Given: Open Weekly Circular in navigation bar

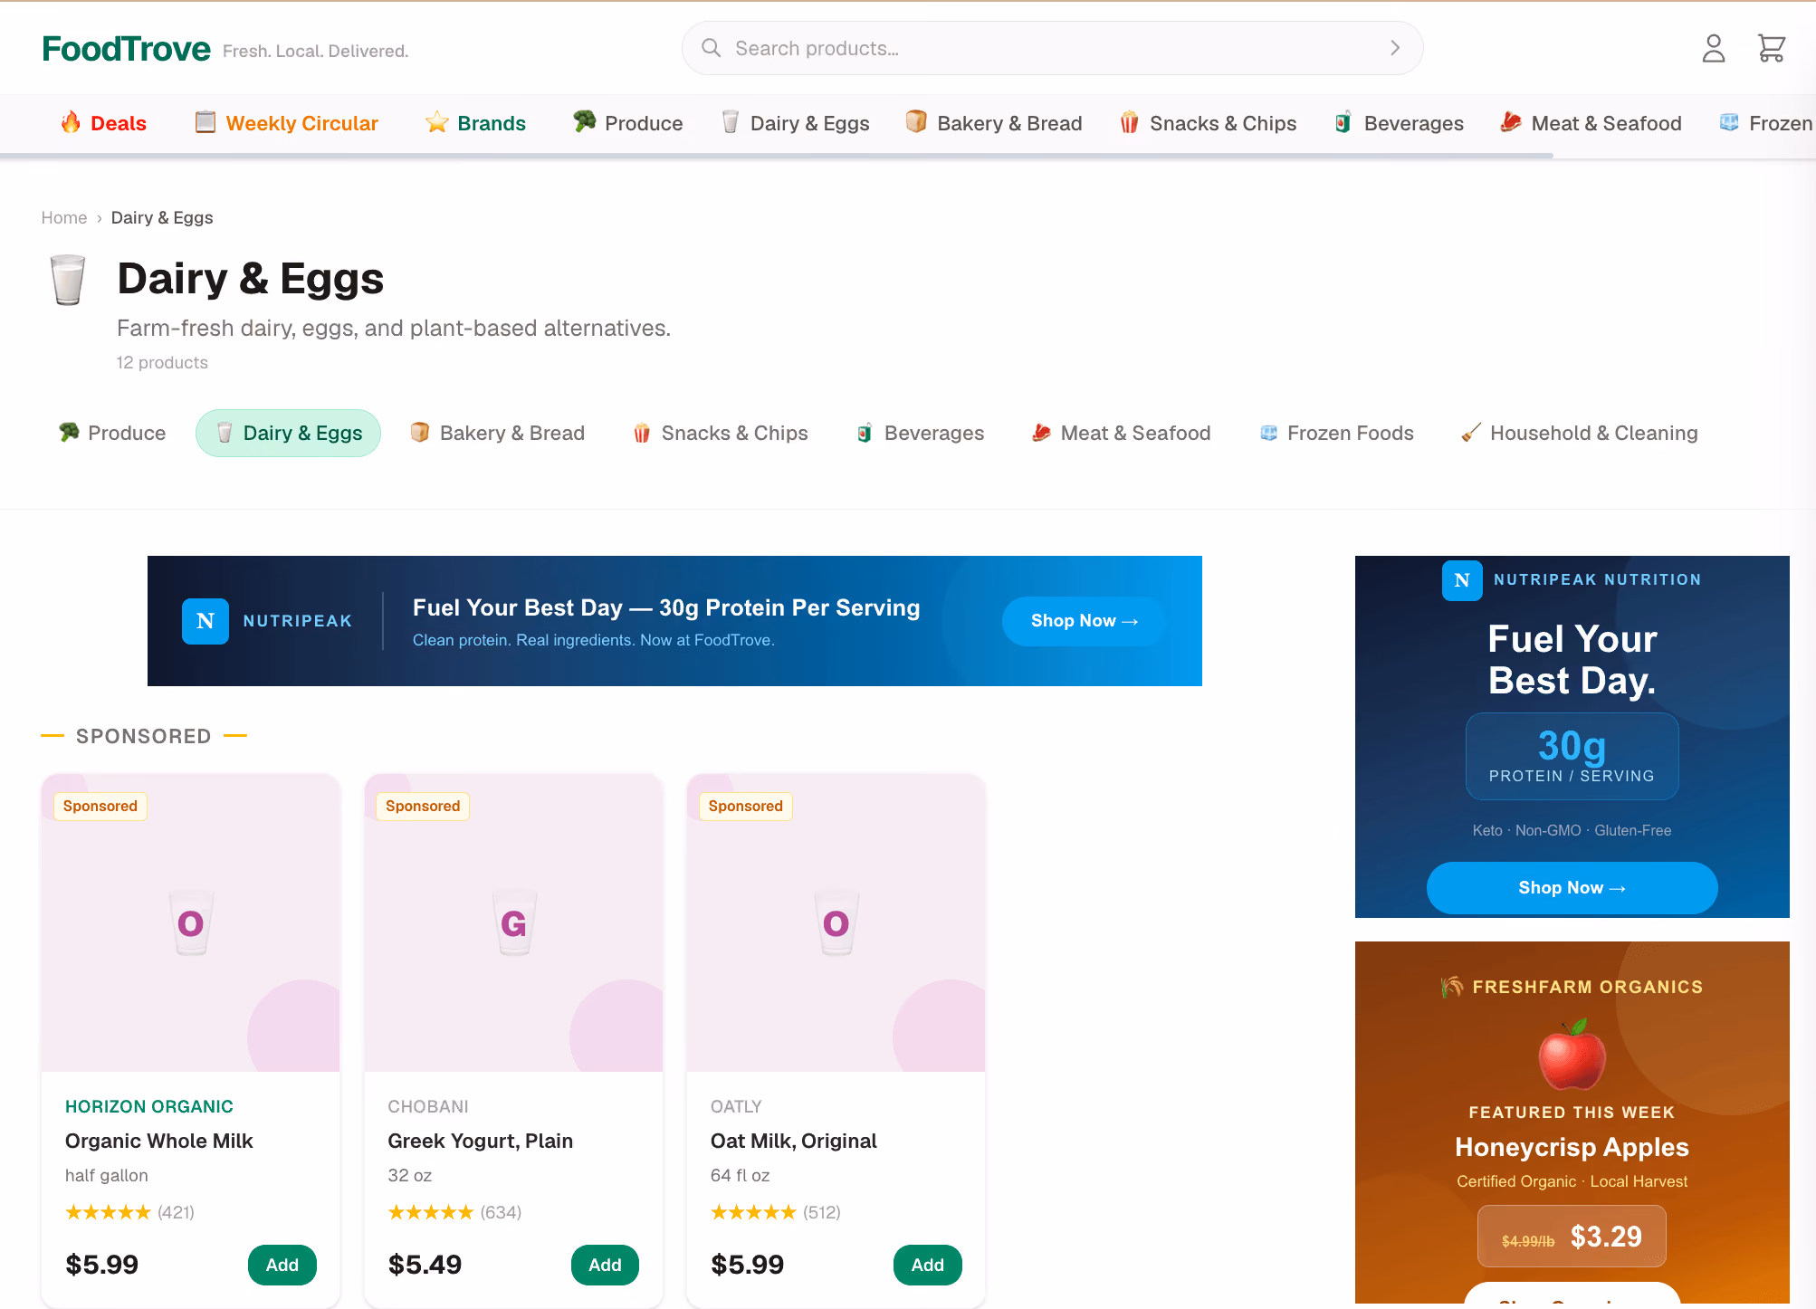Looking at the screenshot, I should [x=286, y=123].
